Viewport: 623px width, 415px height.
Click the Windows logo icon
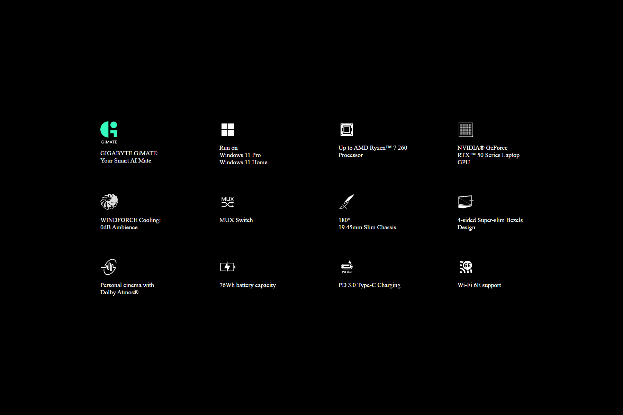coord(228,130)
